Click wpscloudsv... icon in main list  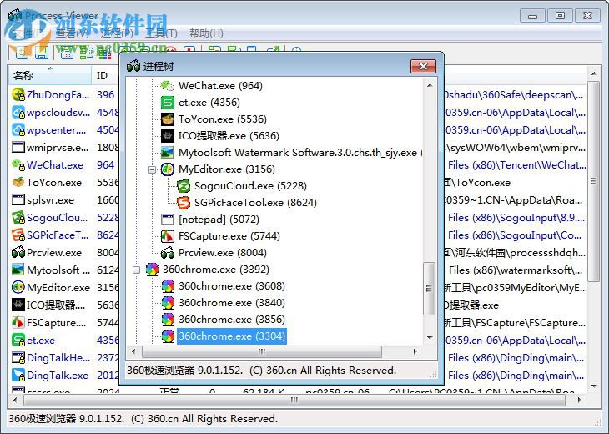tap(18, 113)
